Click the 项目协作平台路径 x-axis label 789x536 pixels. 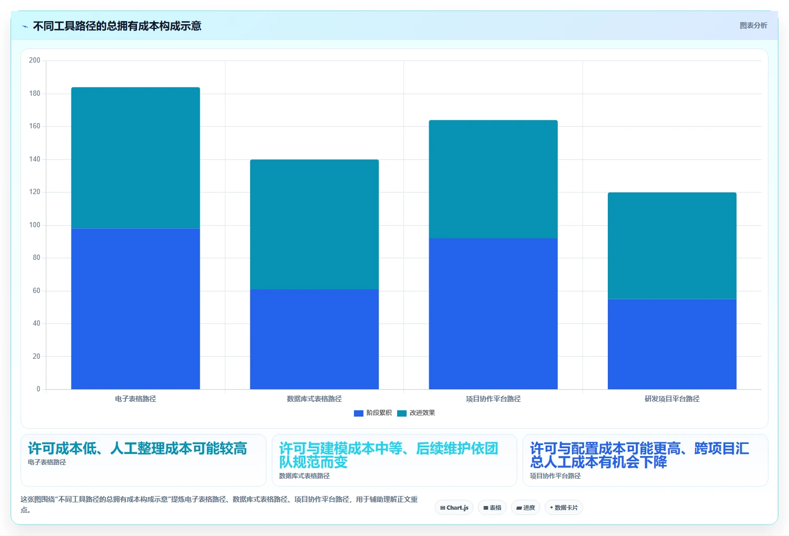click(493, 399)
